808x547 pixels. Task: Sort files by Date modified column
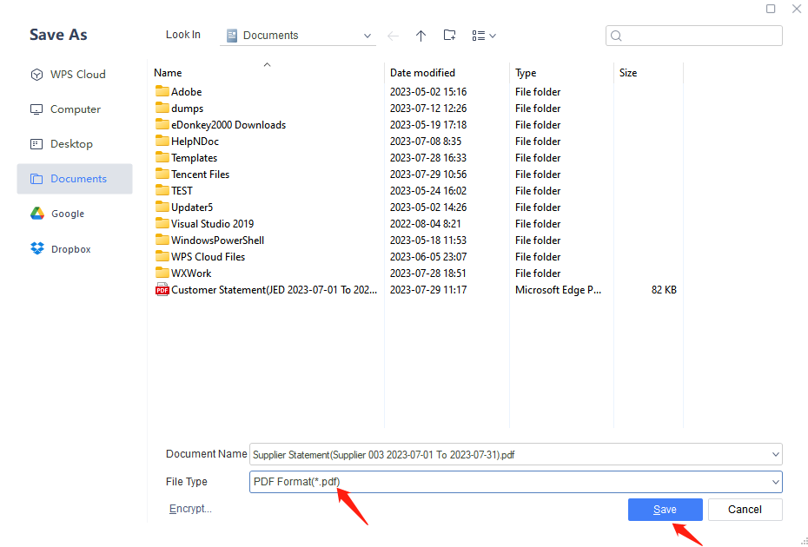tap(422, 73)
